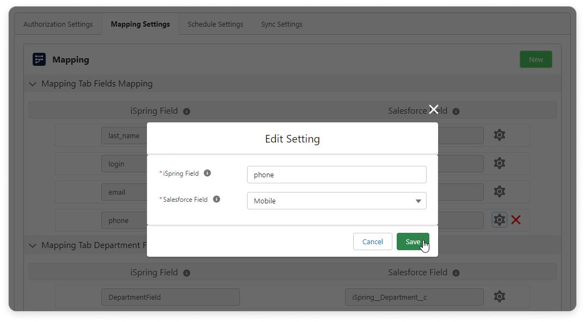The width and height of the screenshot is (585, 322).
Task: Click the green New button
Action: 535,60
